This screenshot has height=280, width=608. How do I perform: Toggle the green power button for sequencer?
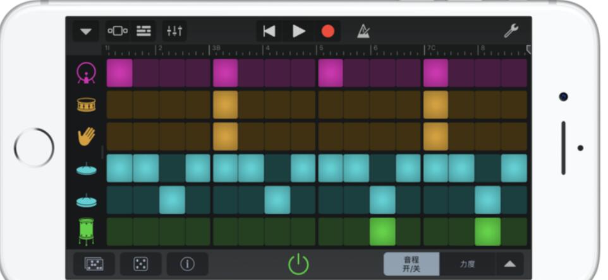click(x=298, y=264)
